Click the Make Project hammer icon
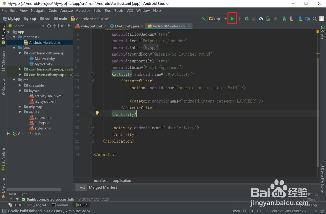This screenshot has width=326, height=214. click(203, 19)
